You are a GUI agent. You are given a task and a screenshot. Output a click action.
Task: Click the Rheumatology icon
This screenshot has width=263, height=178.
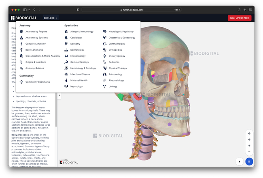(104, 80)
